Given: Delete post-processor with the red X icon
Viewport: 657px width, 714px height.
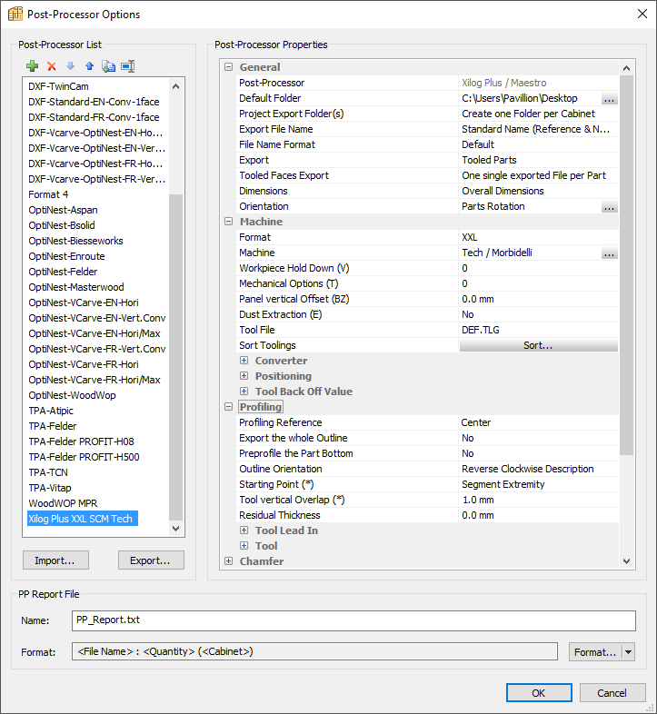Looking at the screenshot, I should (52, 66).
